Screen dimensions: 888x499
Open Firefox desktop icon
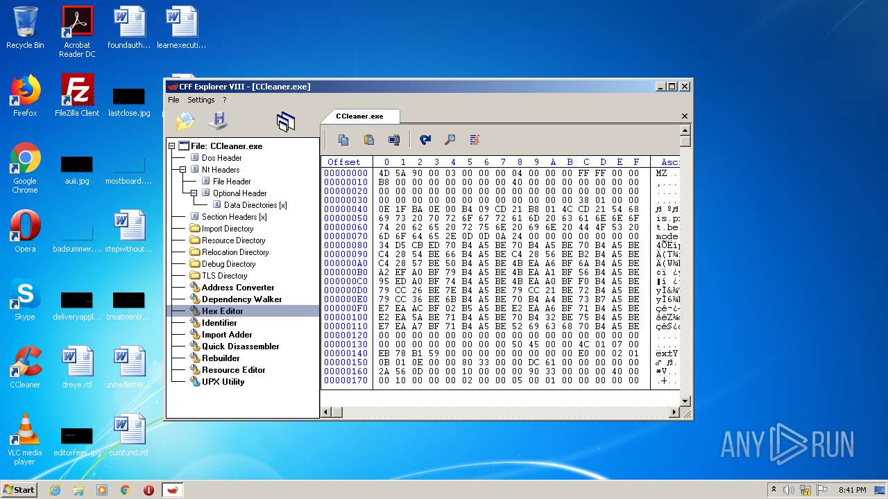click(25, 96)
